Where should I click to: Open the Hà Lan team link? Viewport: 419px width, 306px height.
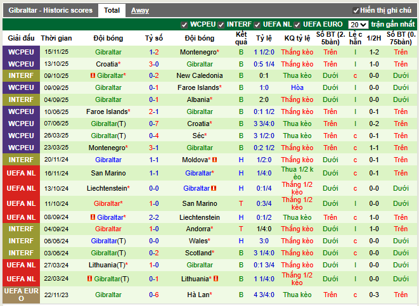pos(198,295)
